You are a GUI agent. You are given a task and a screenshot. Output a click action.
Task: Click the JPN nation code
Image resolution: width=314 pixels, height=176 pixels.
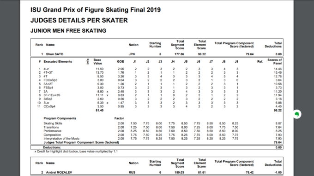point(132,54)
